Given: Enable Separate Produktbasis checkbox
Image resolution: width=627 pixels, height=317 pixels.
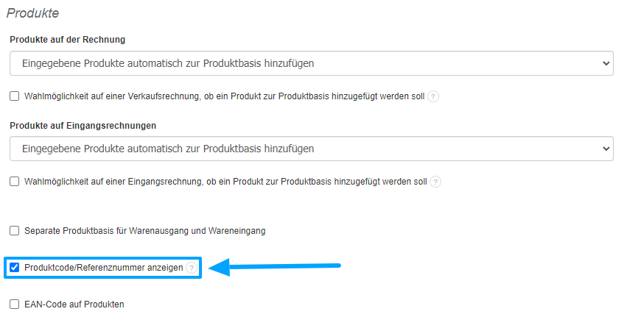Looking at the screenshot, I should (15, 231).
